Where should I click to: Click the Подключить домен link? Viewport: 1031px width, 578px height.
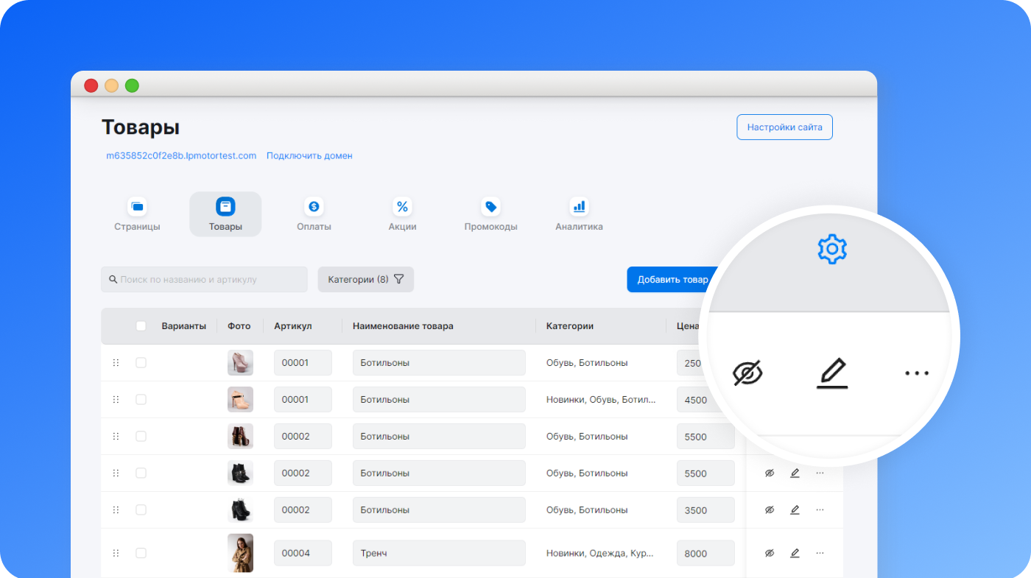309,156
